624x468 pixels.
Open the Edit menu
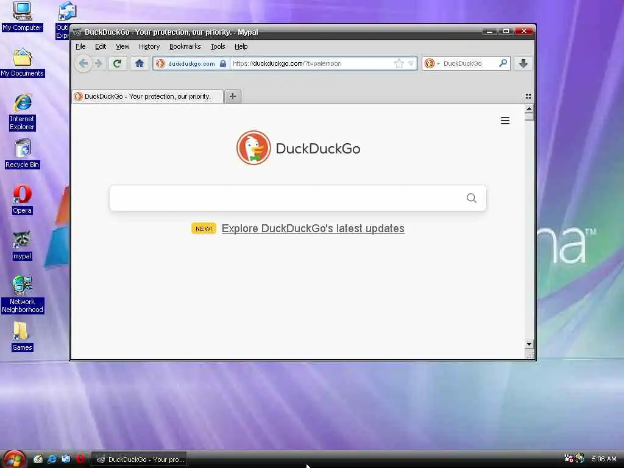[x=101, y=46]
